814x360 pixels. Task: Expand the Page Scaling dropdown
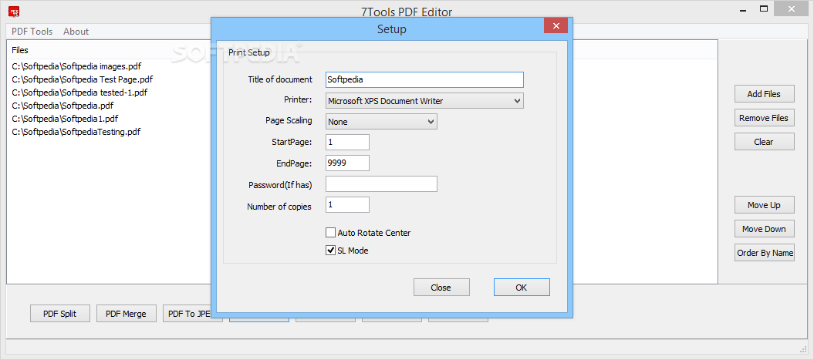[381, 122]
